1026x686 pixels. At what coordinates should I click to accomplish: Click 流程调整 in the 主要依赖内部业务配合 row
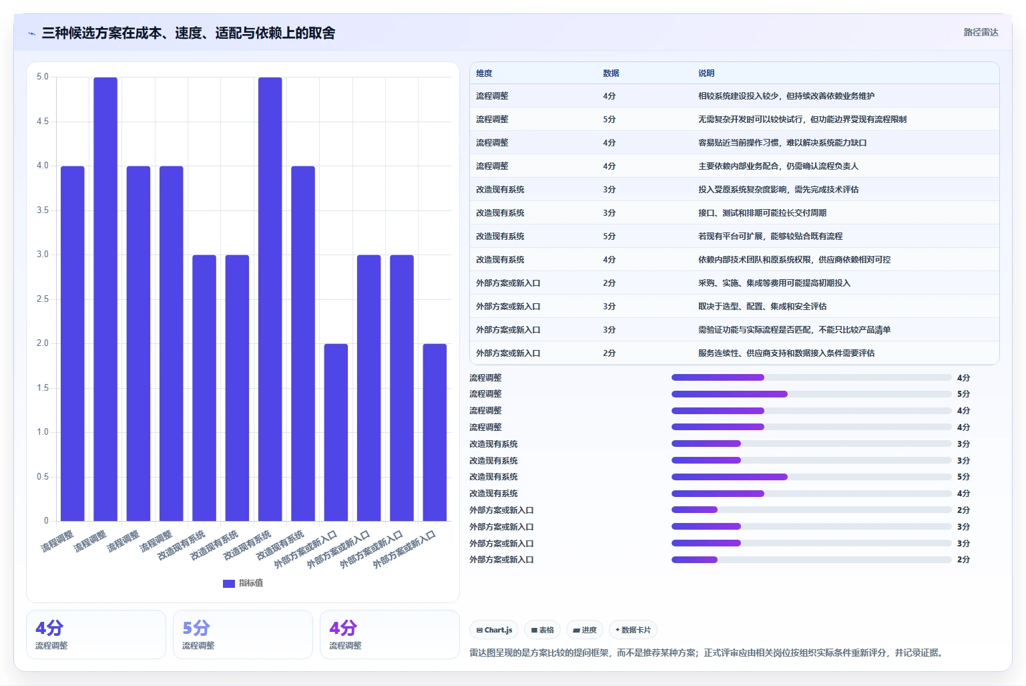coord(492,166)
